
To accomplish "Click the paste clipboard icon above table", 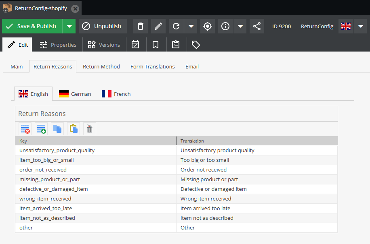I will [74, 129].
